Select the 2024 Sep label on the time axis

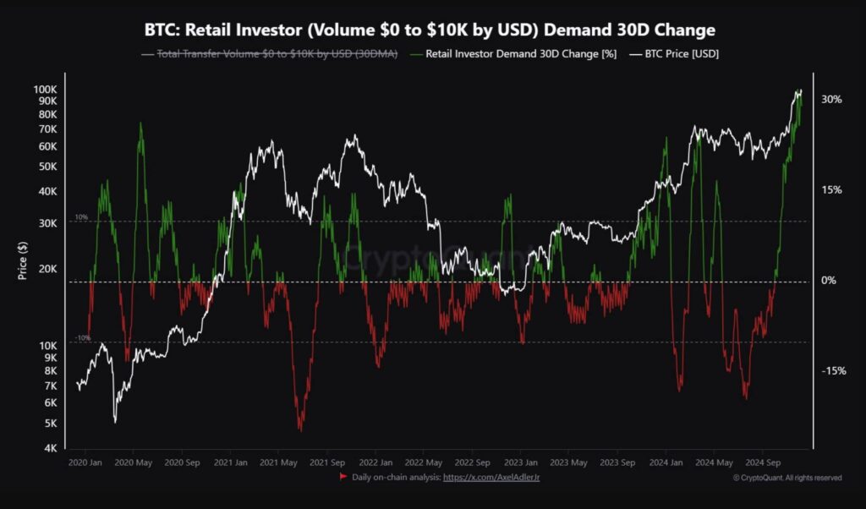[x=762, y=462]
